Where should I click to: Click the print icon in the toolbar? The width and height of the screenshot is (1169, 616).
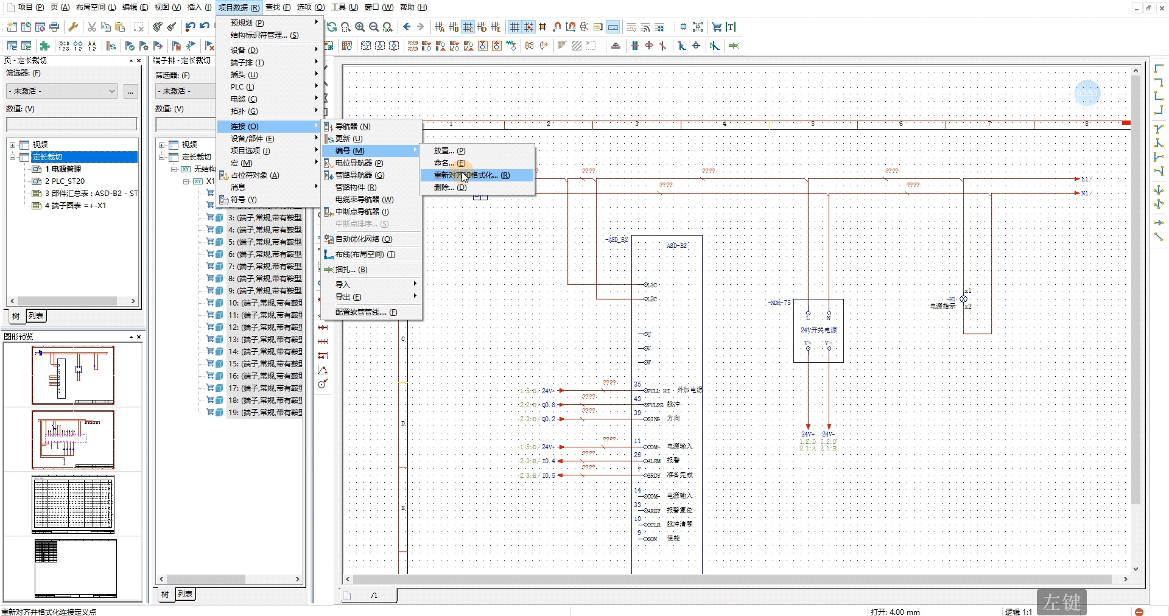(54, 27)
